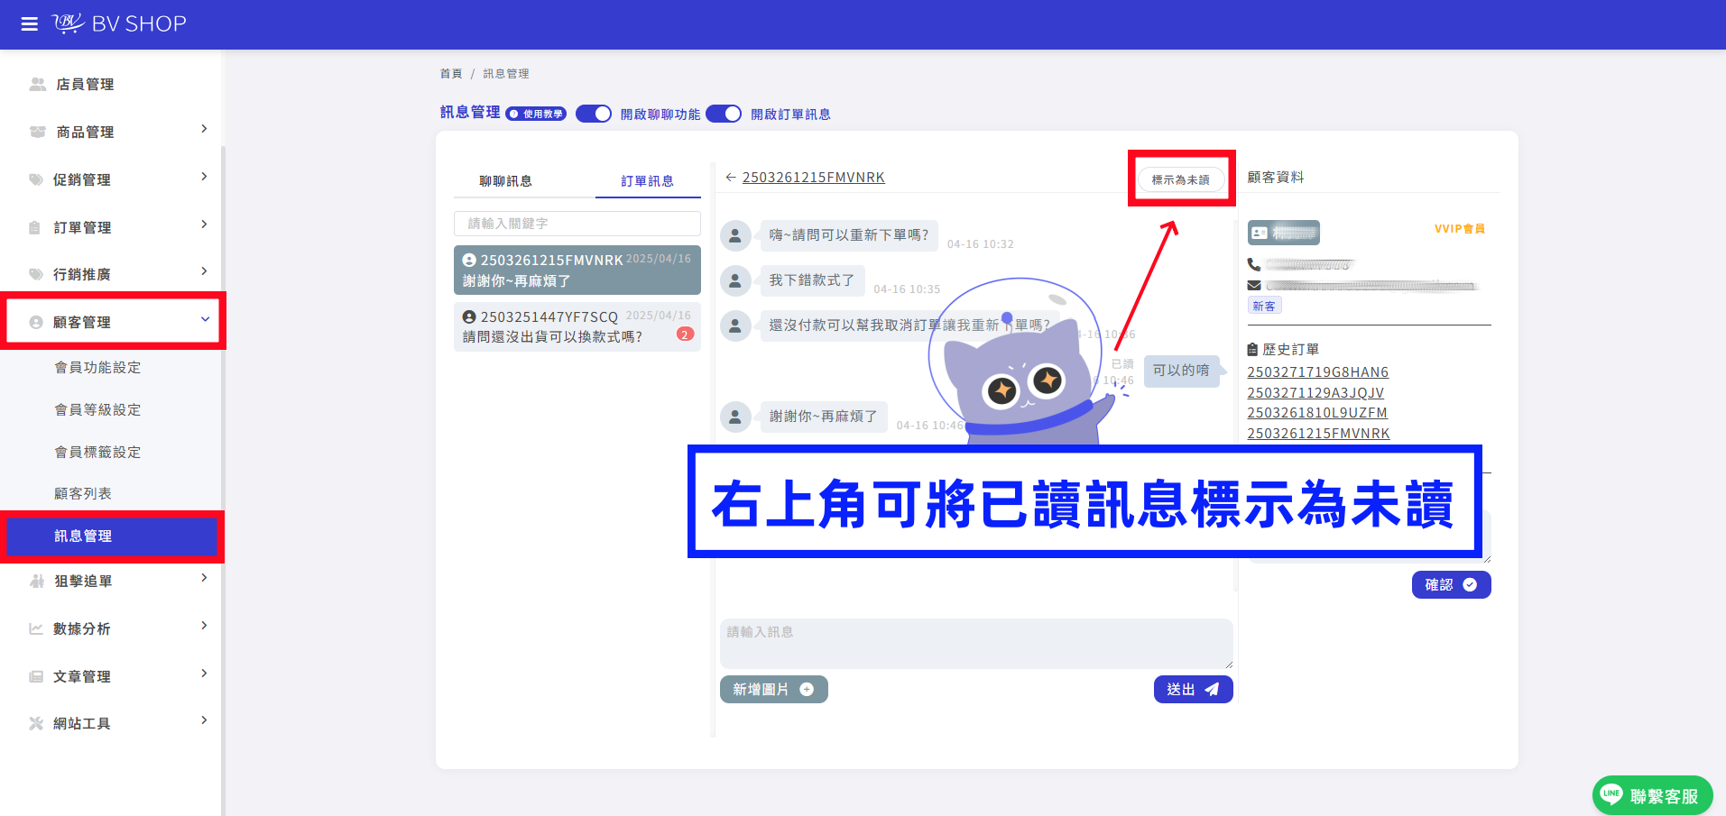The image size is (1726, 816).
Task: Open 顧客列表 submenu item
Action: pyautogui.click(x=83, y=493)
